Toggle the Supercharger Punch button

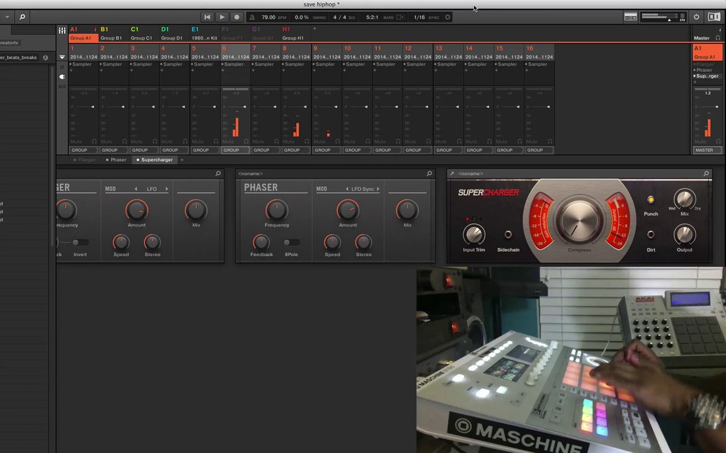tap(650, 199)
